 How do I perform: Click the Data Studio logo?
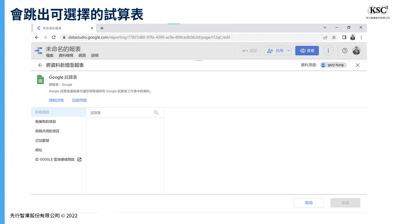pos(39,51)
